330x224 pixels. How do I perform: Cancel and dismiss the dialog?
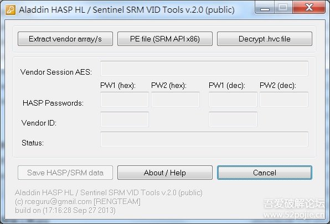click(265, 173)
